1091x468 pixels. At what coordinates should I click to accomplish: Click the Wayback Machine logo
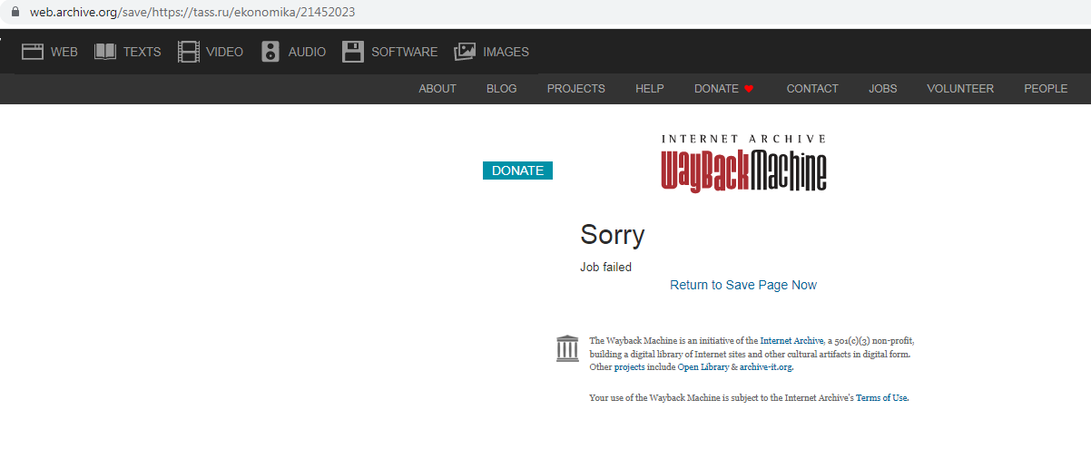(x=744, y=163)
